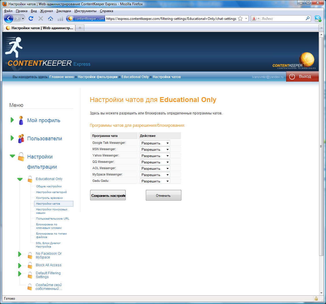This screenshot has width=326, height=304.
Task: Click the Отменить button
Action: point(163,195)
